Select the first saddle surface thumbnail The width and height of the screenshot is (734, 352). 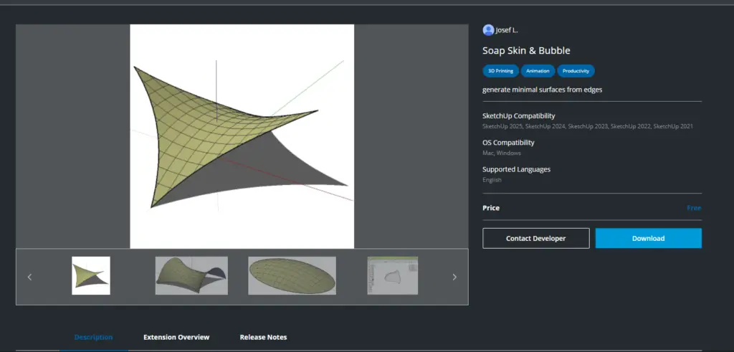[91, 276]
